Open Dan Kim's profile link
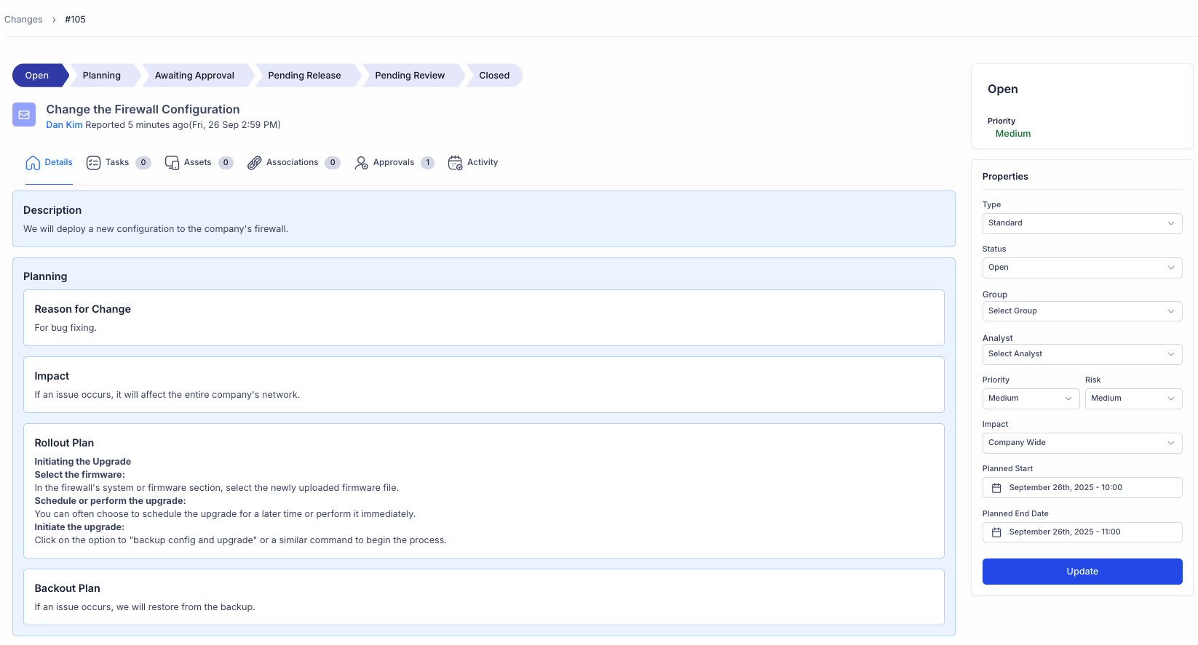 (64, 125)
